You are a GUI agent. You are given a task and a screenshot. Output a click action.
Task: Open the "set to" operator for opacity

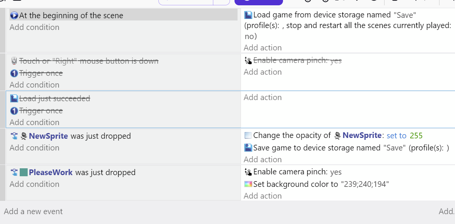[396, 136]
